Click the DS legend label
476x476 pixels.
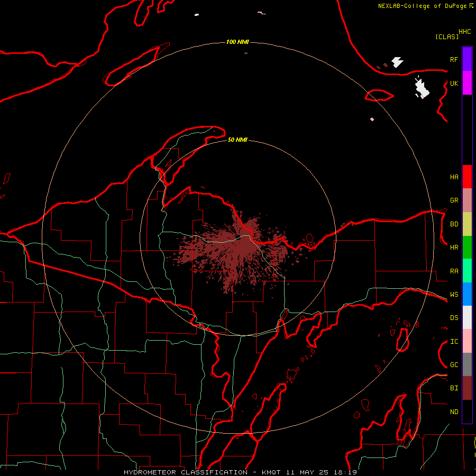(x=454, y=318)
